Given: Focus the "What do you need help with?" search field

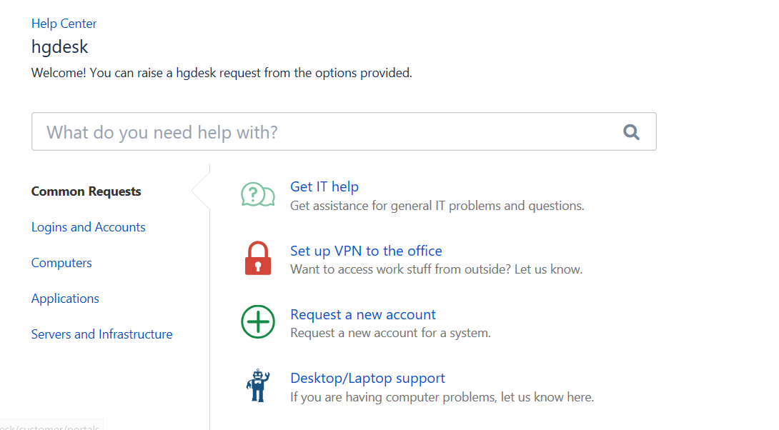Looking at the screenshot, I should coord(322,132).
